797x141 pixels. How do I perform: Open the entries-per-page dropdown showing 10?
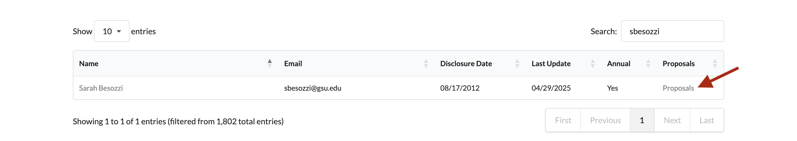111,31
